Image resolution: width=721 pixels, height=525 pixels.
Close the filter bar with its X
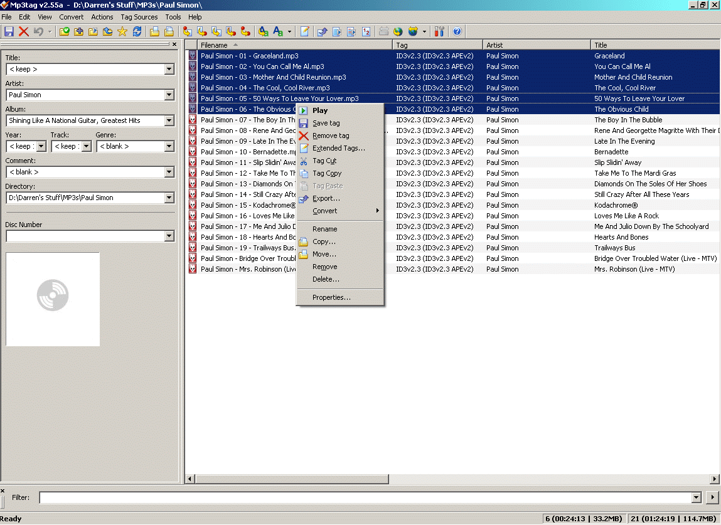point(3,491)
